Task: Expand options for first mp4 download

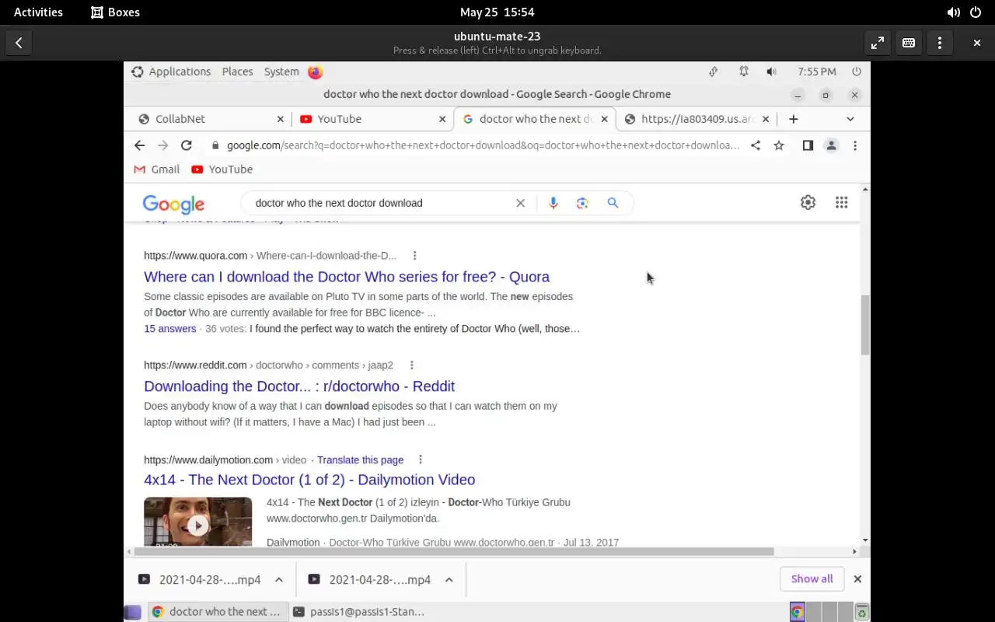Action: pyautogui.click(x=279, y=580)
